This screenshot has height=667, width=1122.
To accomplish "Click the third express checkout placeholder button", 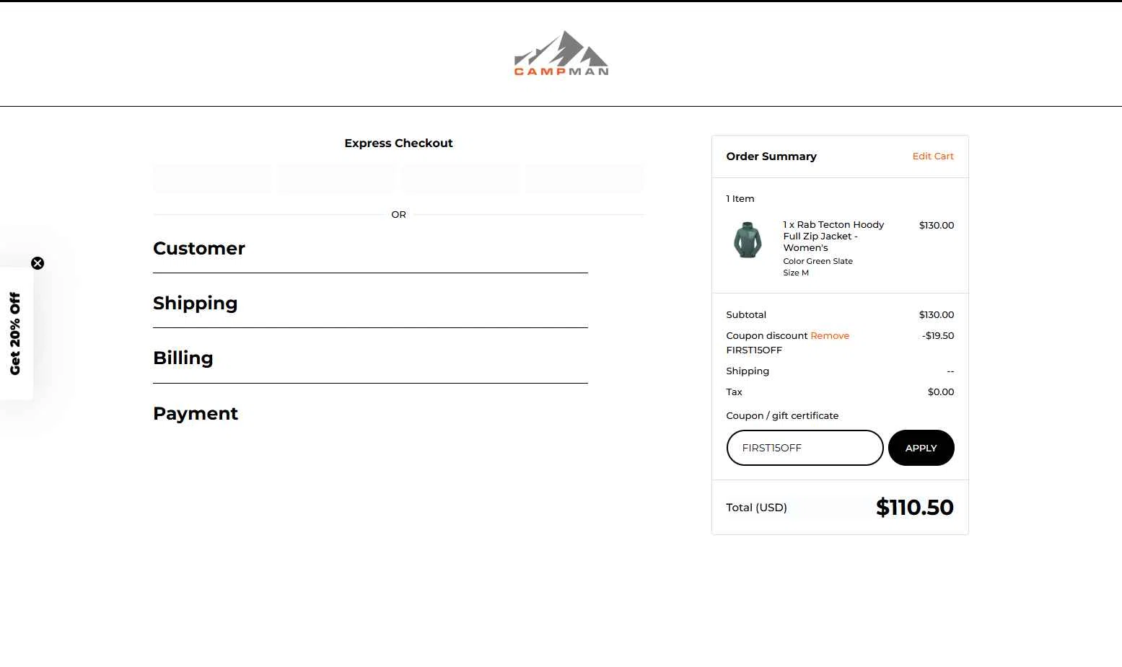I will point(460,178).
